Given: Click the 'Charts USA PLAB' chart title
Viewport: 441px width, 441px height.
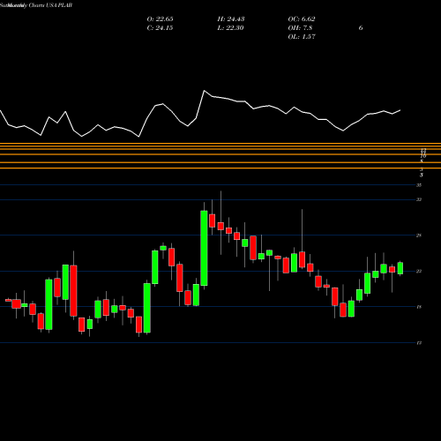Looking at the screenshot, I should tap(50, 5).
